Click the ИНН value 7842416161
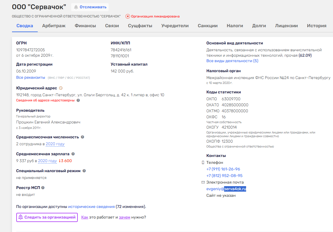Viewport: 333px width, 232px height. pyautogui.click(x=121, y=50)
